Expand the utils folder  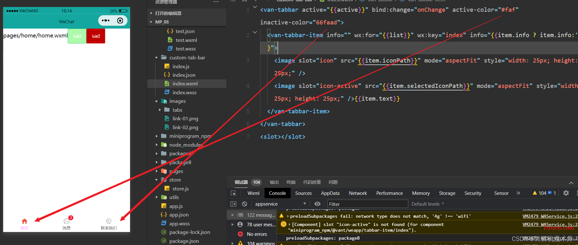point(156,197)
